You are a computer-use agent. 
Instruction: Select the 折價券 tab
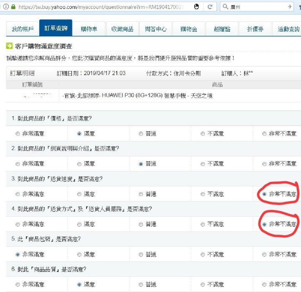coord(255,29)
